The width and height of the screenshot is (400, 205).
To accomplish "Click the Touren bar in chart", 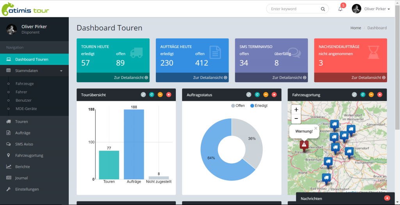I will click(x=109, y=165).
